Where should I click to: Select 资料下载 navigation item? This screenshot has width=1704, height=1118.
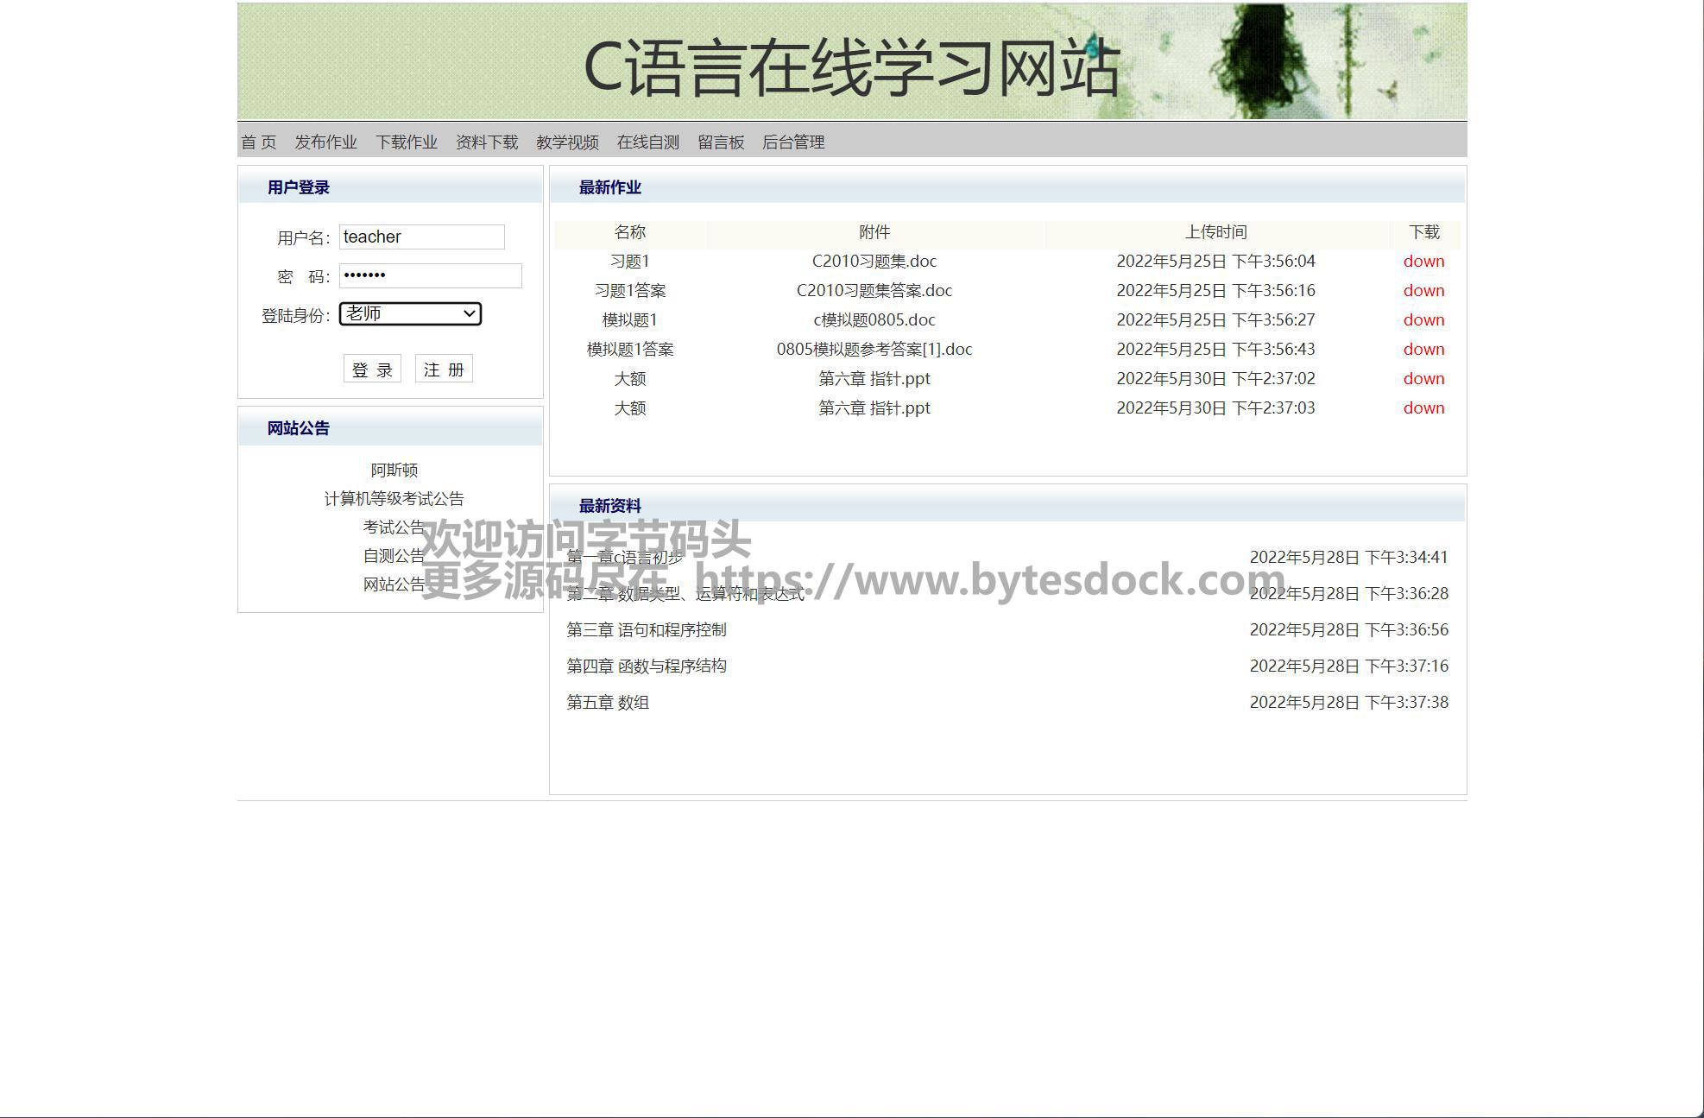(487, 142)
